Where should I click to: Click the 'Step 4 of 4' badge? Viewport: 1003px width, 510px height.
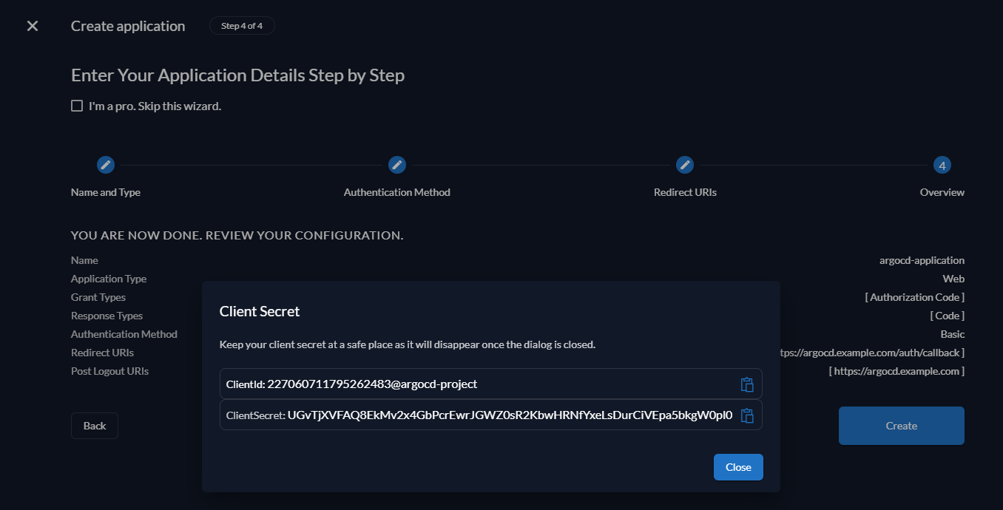[x=242, y=26]
